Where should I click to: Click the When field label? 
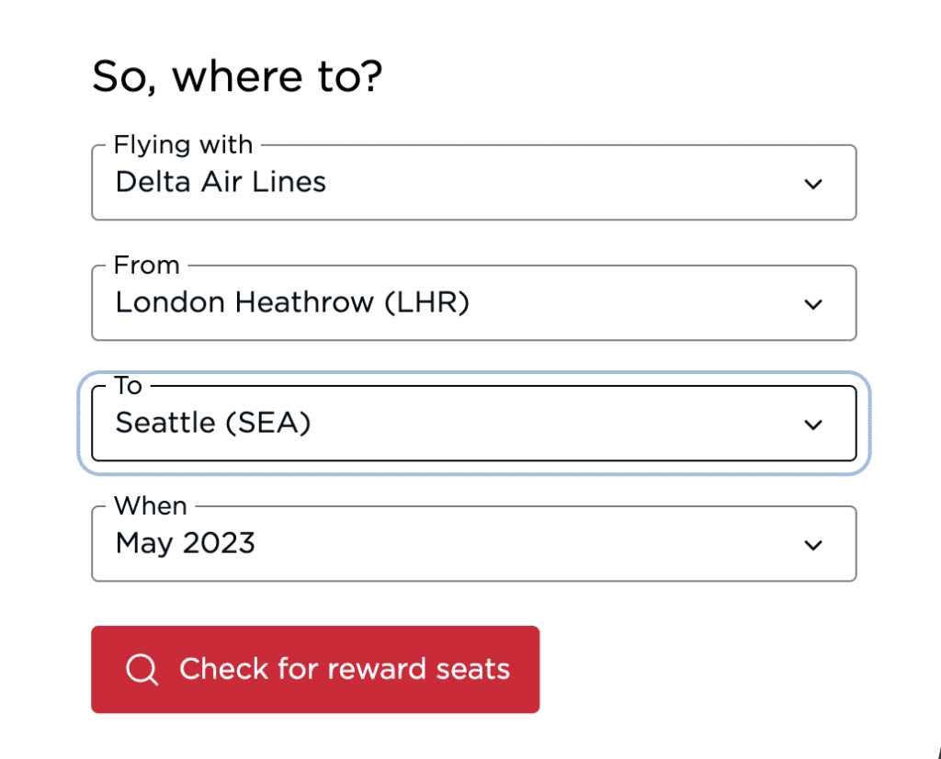[150, 505]
